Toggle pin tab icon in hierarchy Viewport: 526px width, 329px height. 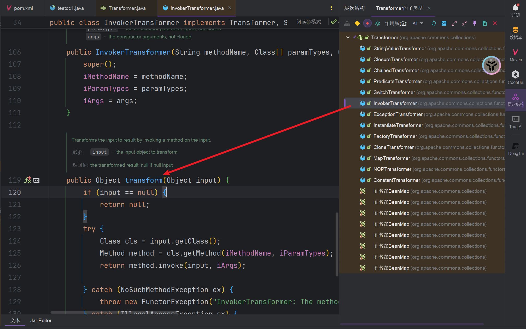(x=475, y=24)
